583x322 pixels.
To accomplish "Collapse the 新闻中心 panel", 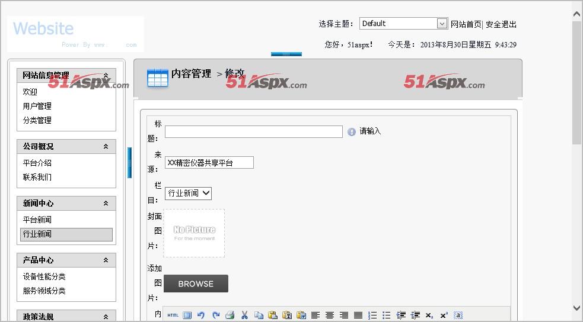I will [x=106, y=203].
